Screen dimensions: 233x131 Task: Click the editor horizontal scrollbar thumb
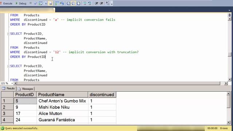(118, 83)
